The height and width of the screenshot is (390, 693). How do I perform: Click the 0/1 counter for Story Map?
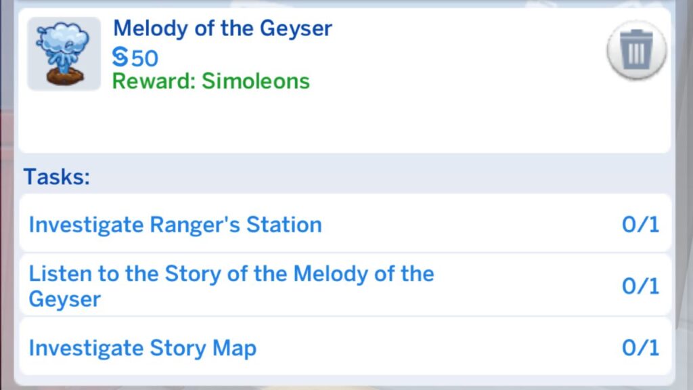640,349
